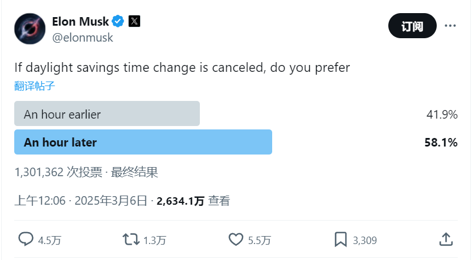Click the blue verified checkmark badge
Screen dimensions: 476x260
pos(118,22)
